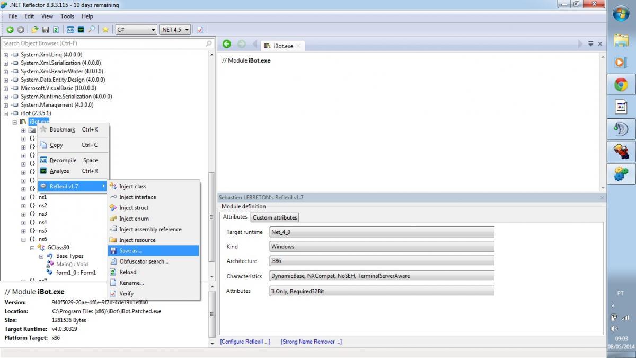Select the Main() : Void method row
Viewport: 636px width, 358px height.
tap(72, 264)
